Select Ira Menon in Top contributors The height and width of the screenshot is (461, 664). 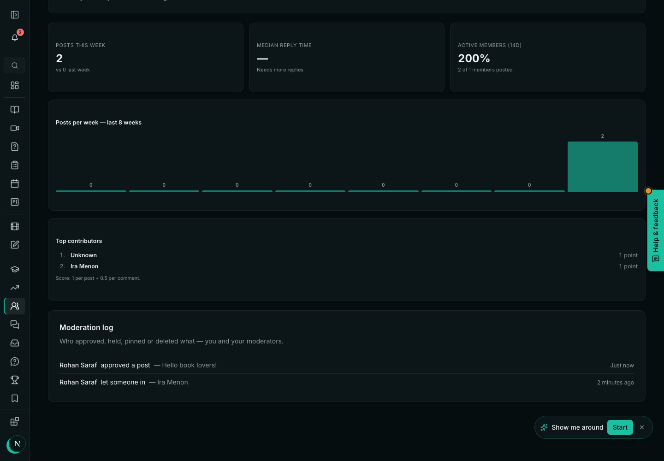pos(84,266)
